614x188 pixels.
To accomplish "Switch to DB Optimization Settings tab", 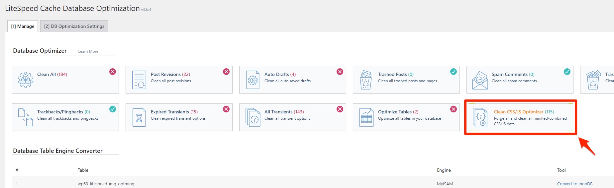I will point(74,26).
